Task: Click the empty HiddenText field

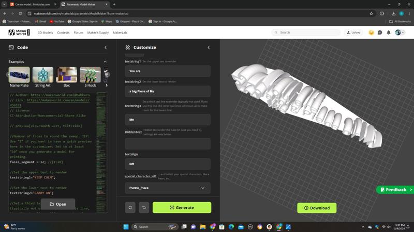Action: coord(168,144)
